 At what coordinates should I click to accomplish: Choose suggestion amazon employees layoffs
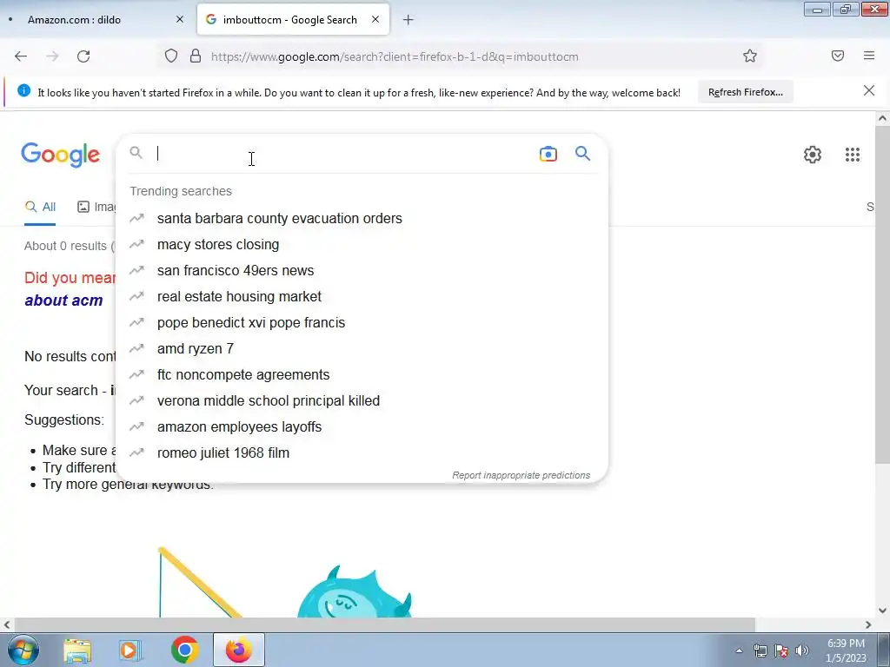[362, 427]
